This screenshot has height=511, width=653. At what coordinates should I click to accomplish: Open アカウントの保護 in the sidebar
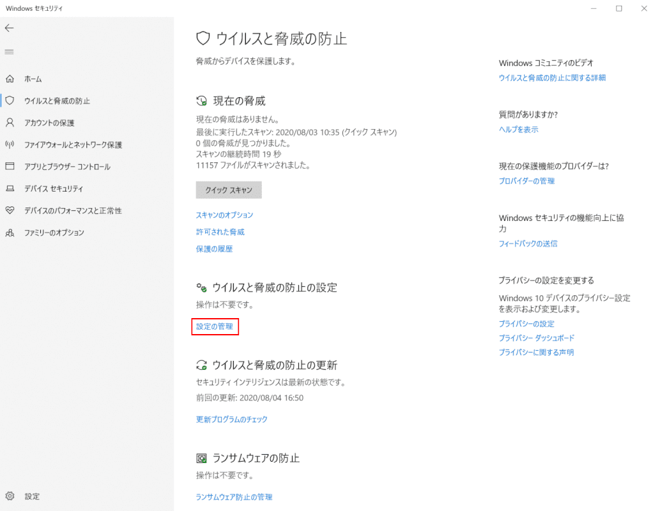49,123
